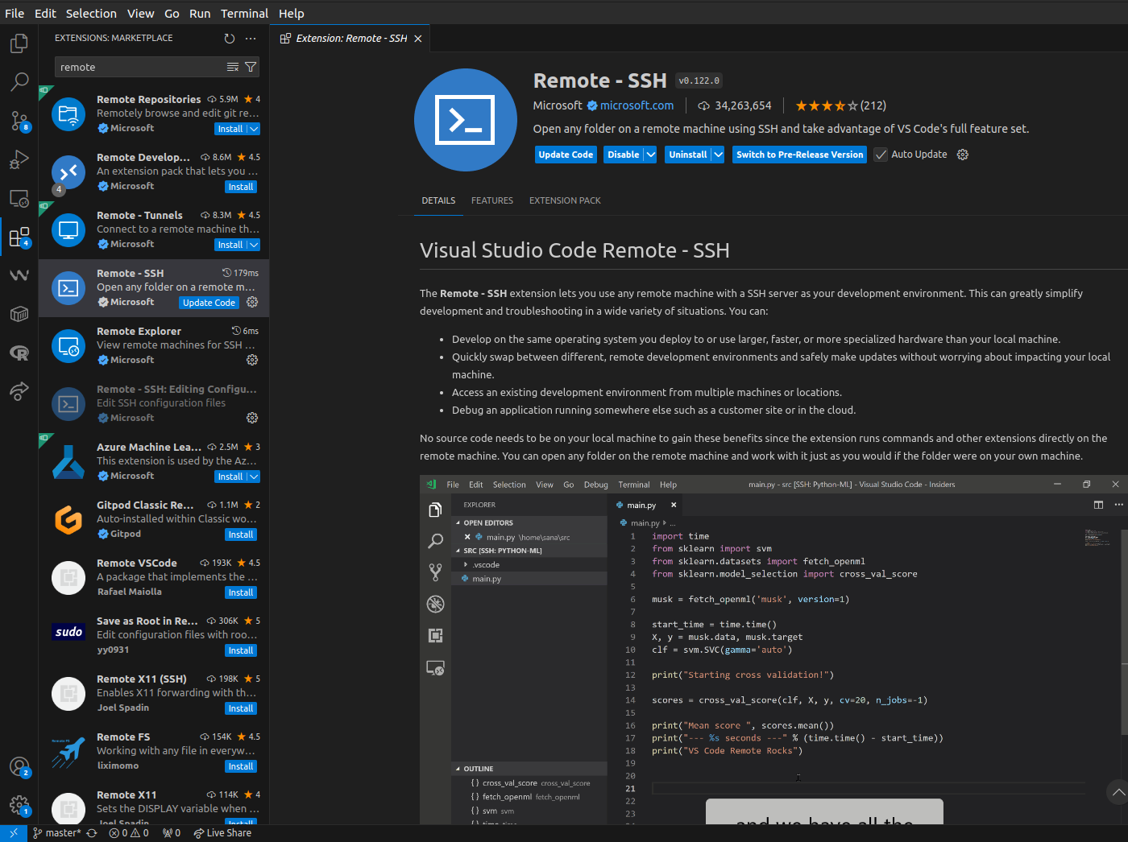The height and width of the screenshot is (842, 1128).
Task: Click Switch to Pre-Release Version button
Action: click(x=799, y=155)
